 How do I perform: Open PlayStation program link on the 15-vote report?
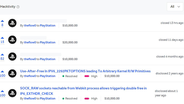47,42
